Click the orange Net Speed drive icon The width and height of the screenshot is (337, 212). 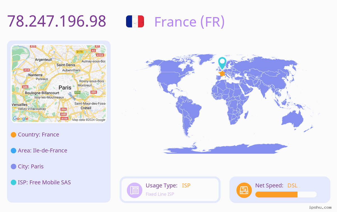point(244,190)
